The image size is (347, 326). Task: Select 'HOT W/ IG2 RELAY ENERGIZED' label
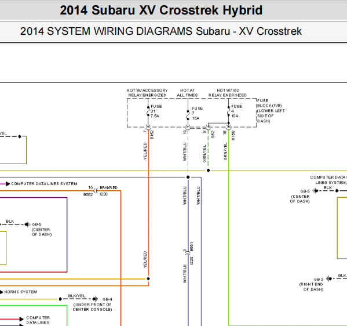pos(228,93)
